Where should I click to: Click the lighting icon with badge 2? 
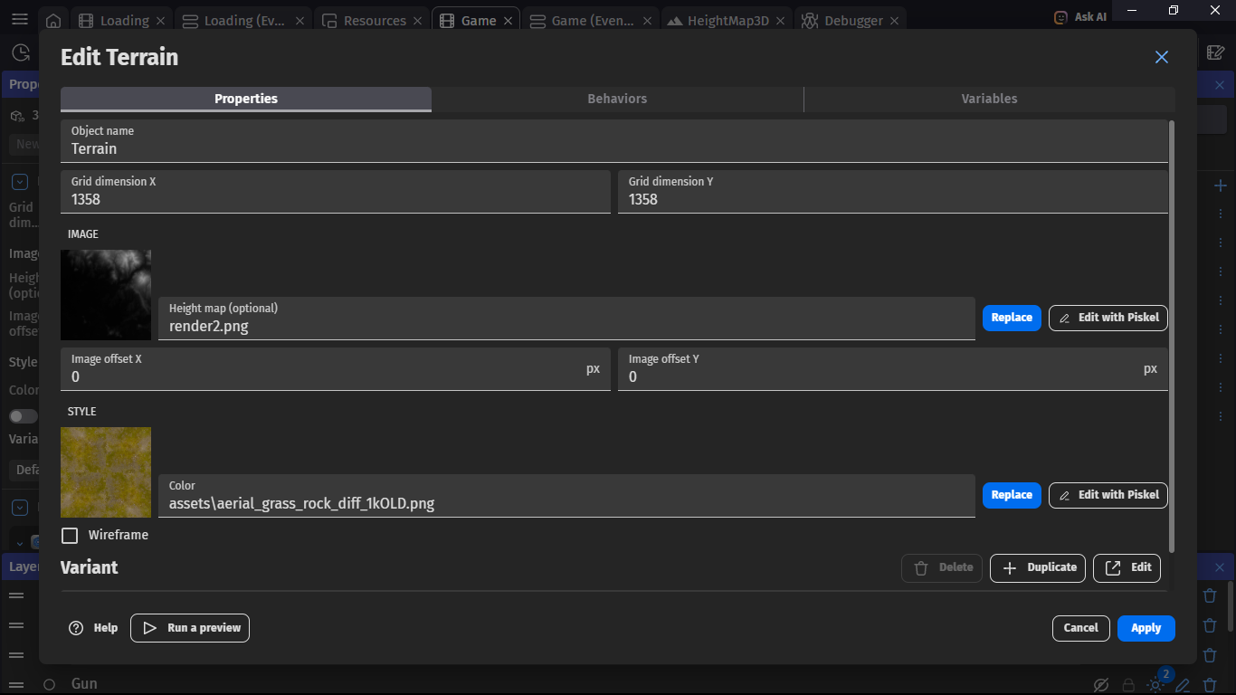[x=1155, y=686]
